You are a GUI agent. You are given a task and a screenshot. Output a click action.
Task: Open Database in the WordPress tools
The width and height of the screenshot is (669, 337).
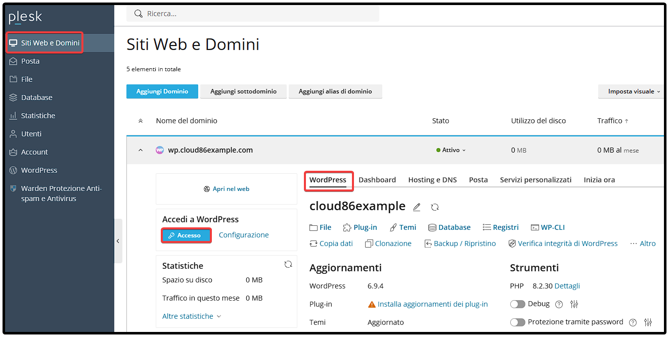pyautogui.click(x=450, y=227)
